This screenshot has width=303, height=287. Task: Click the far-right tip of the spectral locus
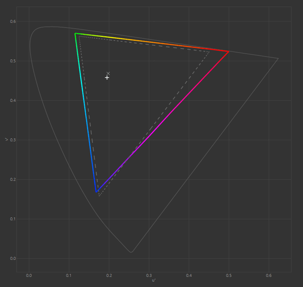[x=278, y=58]
